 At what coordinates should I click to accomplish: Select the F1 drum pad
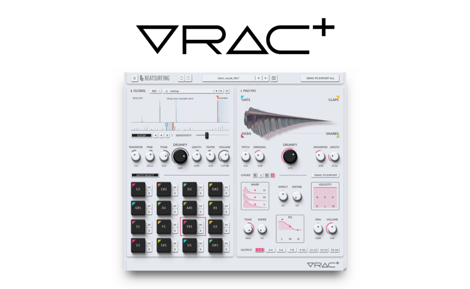(x=164, y=227)
